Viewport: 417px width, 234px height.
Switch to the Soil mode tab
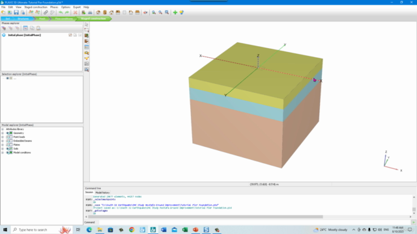7,19
